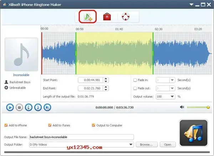Expand the Output Folder dropdown
214x156 pixels.
point(131,144)
